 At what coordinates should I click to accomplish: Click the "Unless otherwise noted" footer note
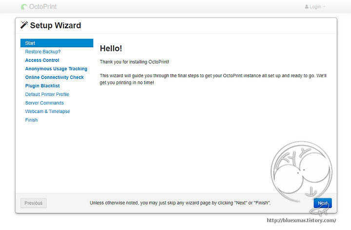[180, 203]
